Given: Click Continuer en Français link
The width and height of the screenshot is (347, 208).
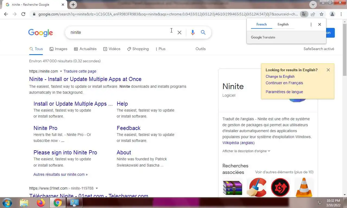Looking at the screenshot, I should coord(284,83).
